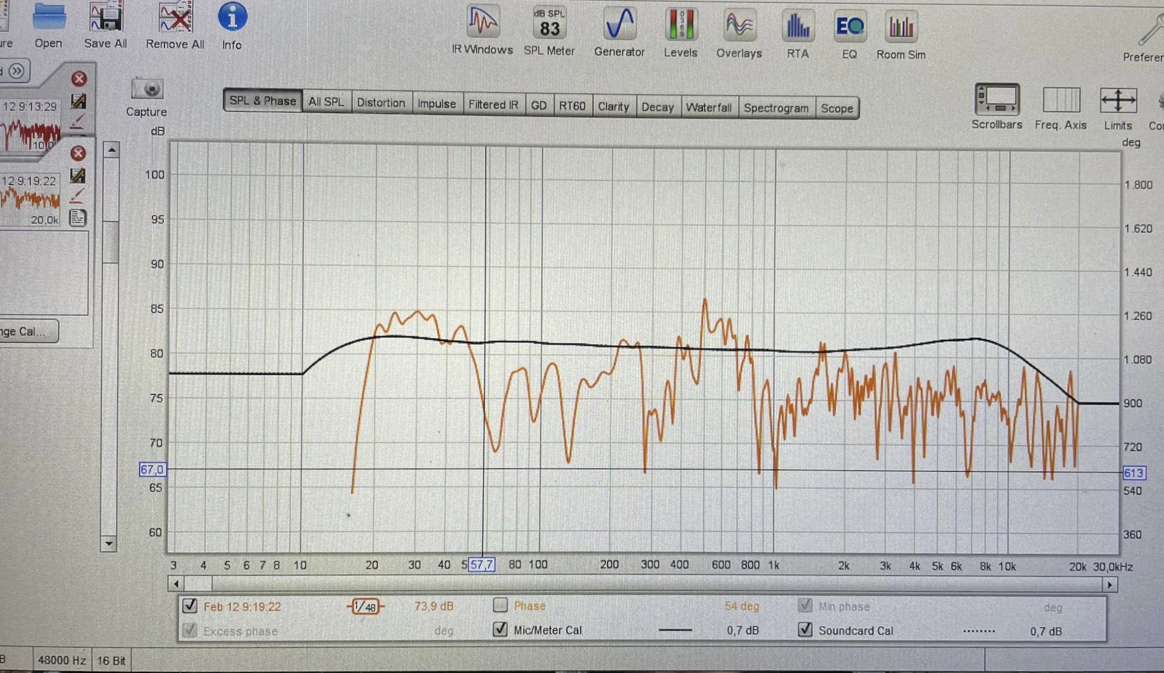Expand the measurement panel collapse arrows
The image size is (1164, 673).
17,71
